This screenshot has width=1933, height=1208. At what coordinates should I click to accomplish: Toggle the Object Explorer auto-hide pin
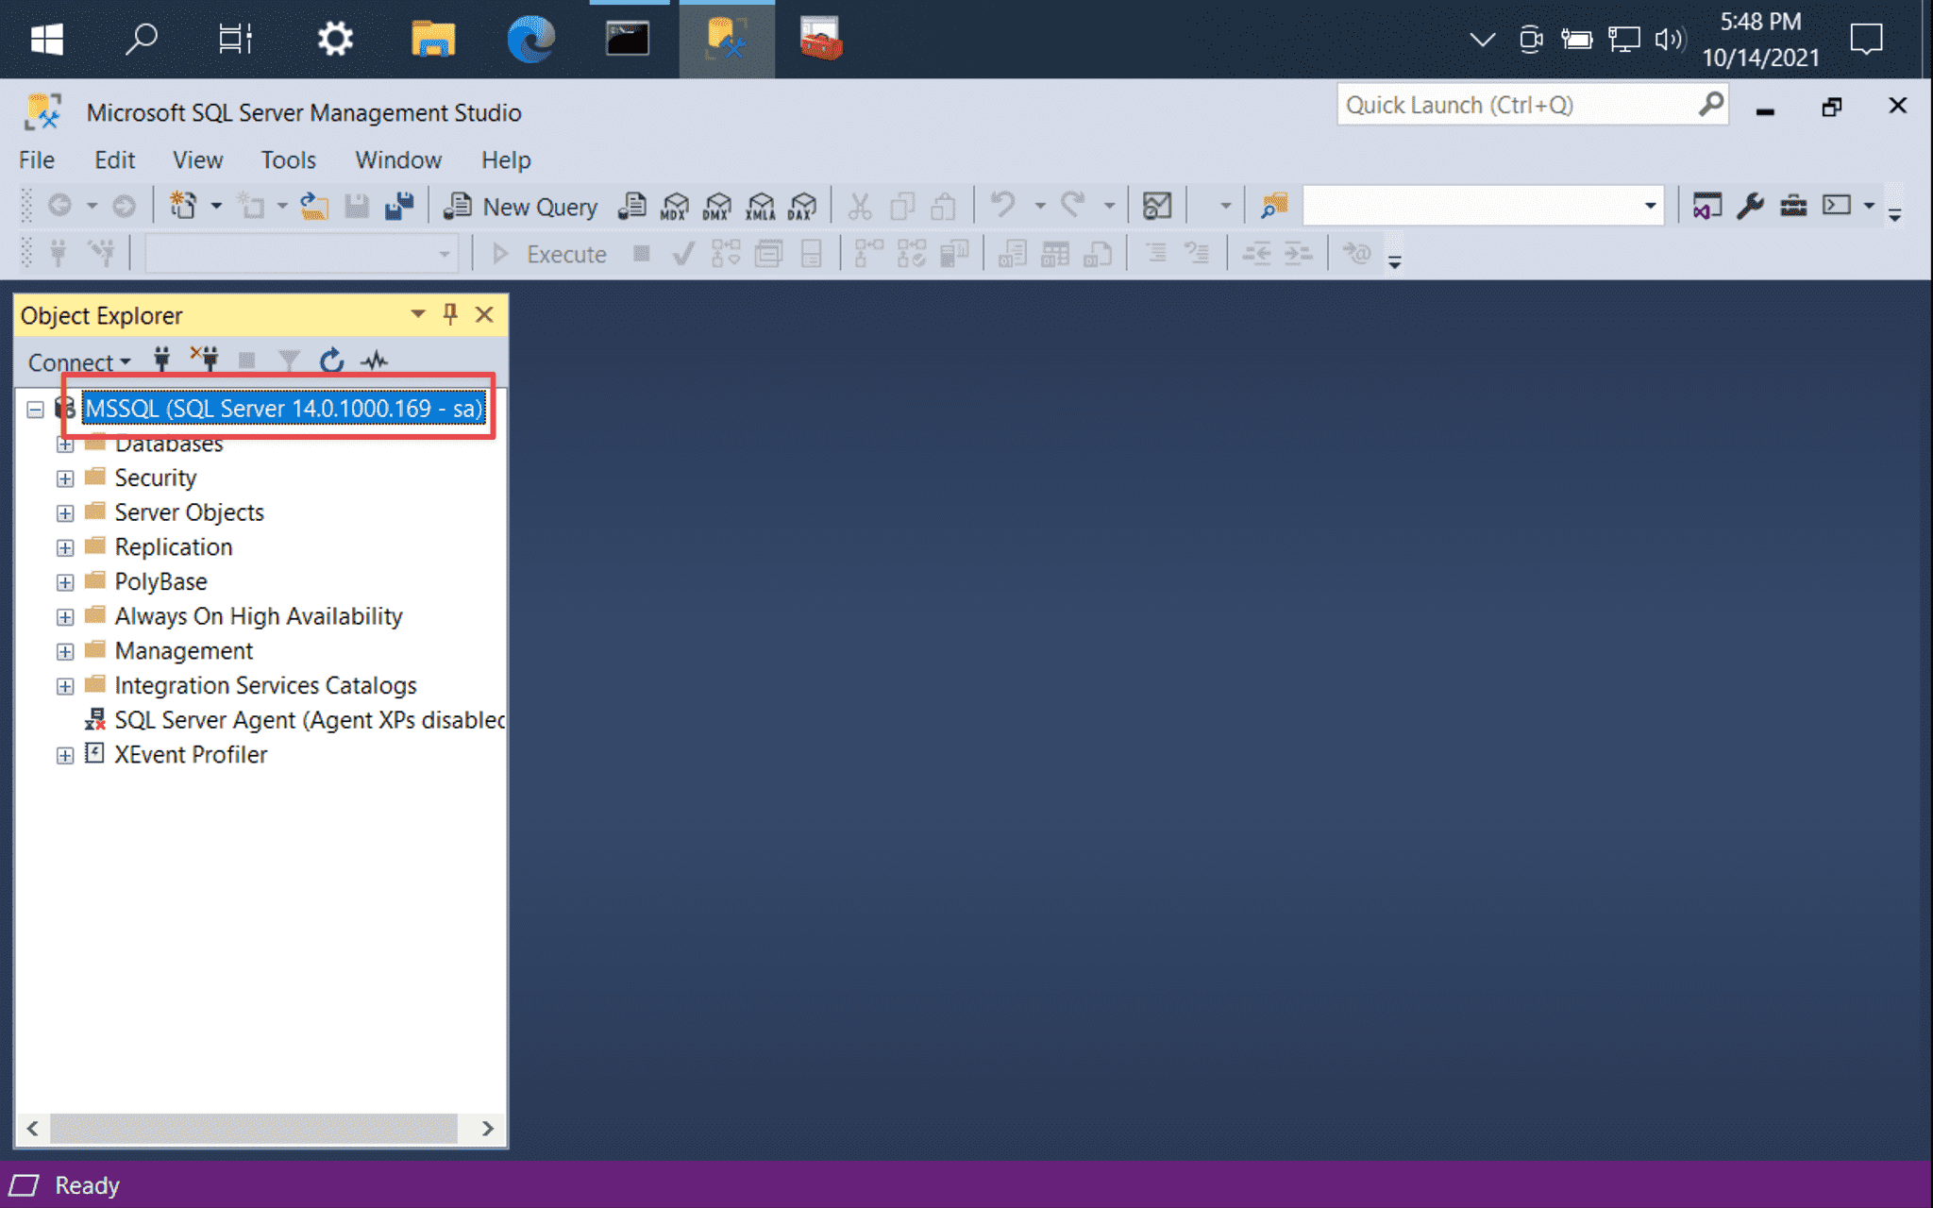point(450,314)
